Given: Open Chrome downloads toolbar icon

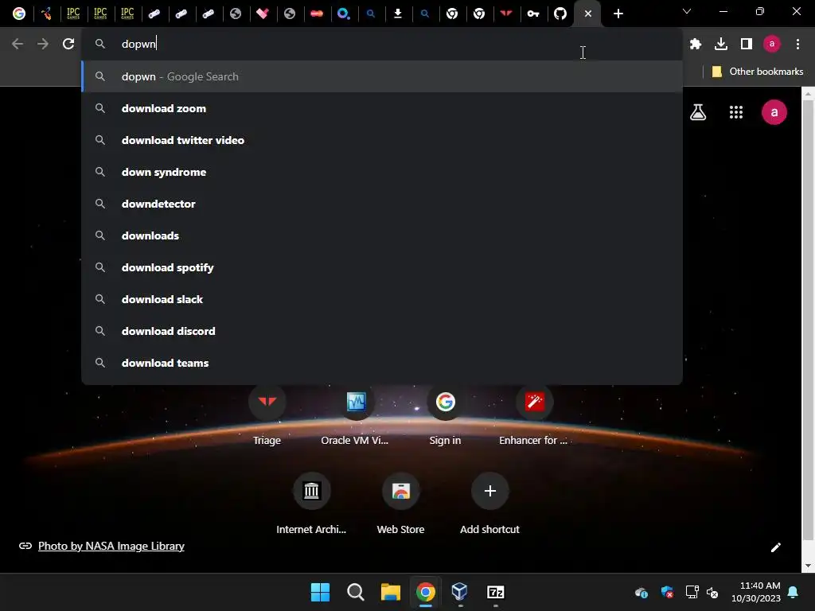Looking at the screenshot, I should pos(721,44).
